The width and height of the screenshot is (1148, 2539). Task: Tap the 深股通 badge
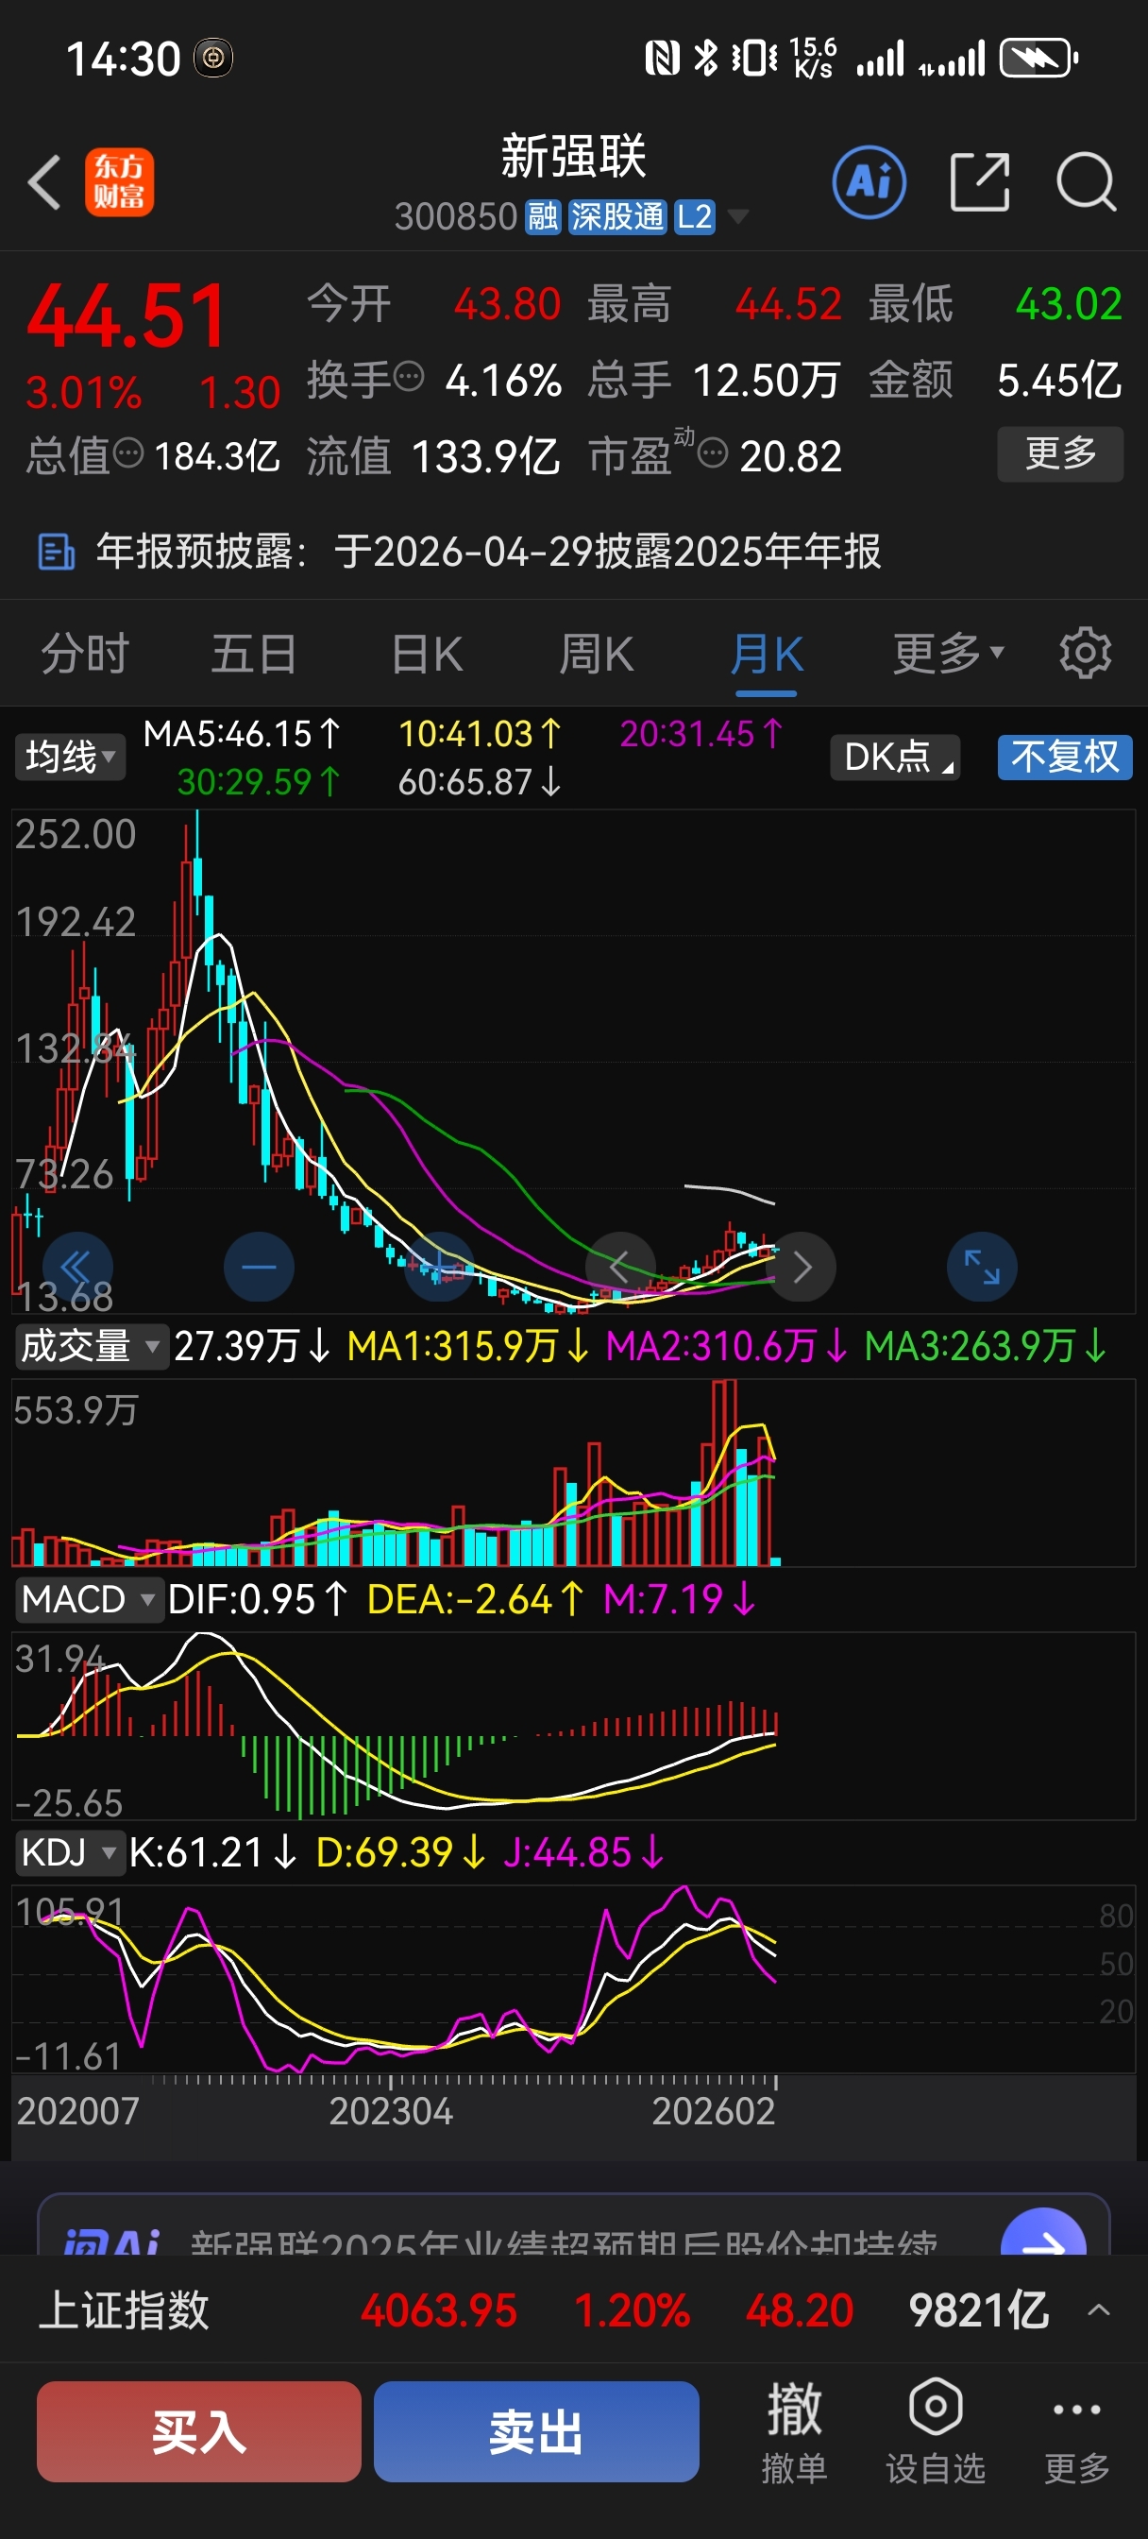pyautogui.click(x=617, y=217)
